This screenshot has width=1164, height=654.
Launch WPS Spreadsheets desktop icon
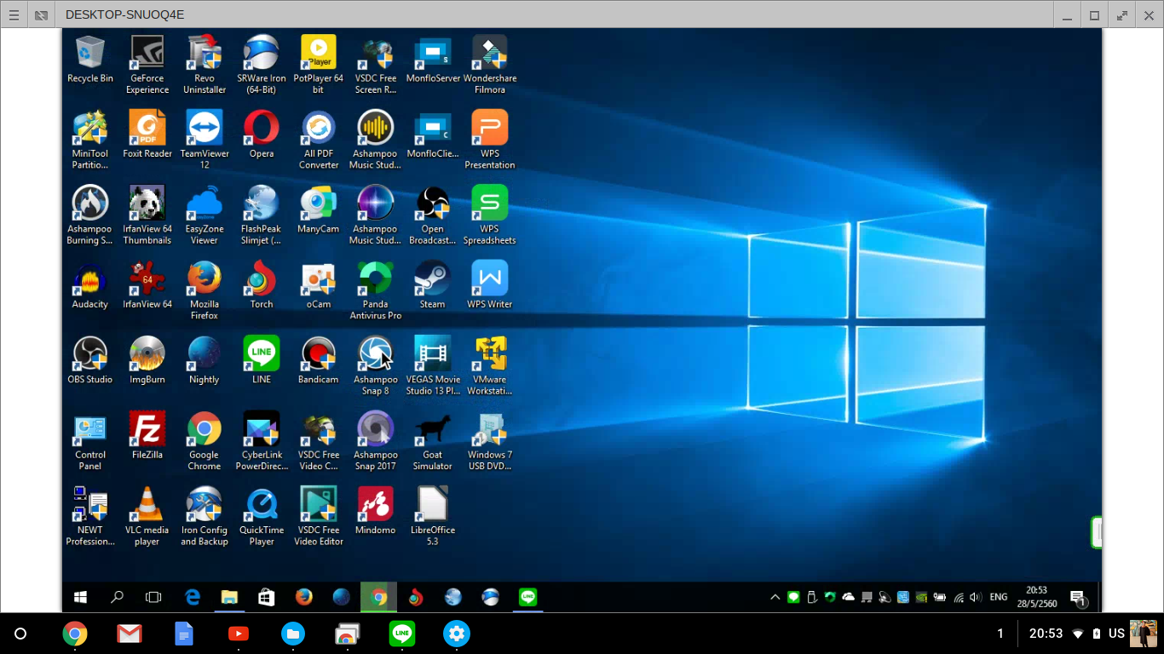pyautogui.click(x=490, y=215)
